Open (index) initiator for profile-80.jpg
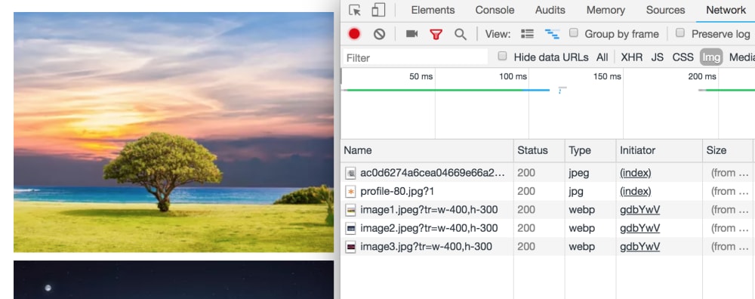The image size is (755, 299). (636, 192)
